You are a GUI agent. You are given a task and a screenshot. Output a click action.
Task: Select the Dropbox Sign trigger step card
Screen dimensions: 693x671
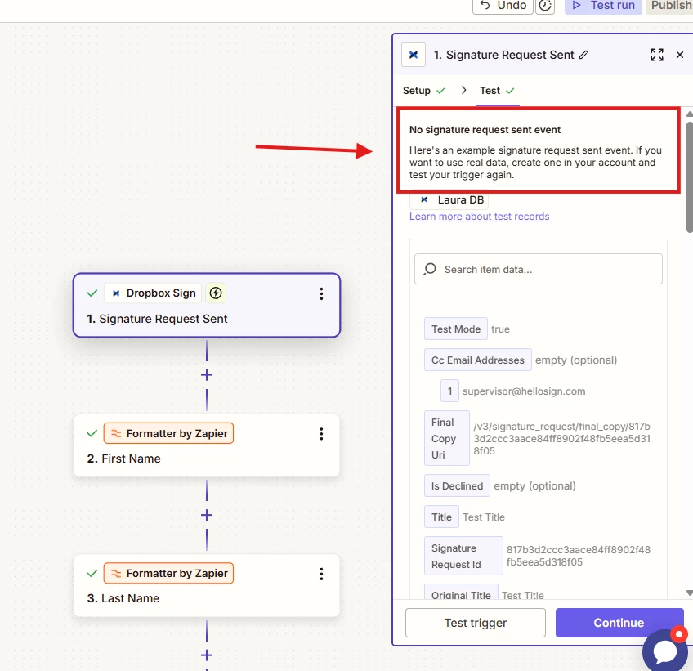pyautogui.click(x=207, y=306)
